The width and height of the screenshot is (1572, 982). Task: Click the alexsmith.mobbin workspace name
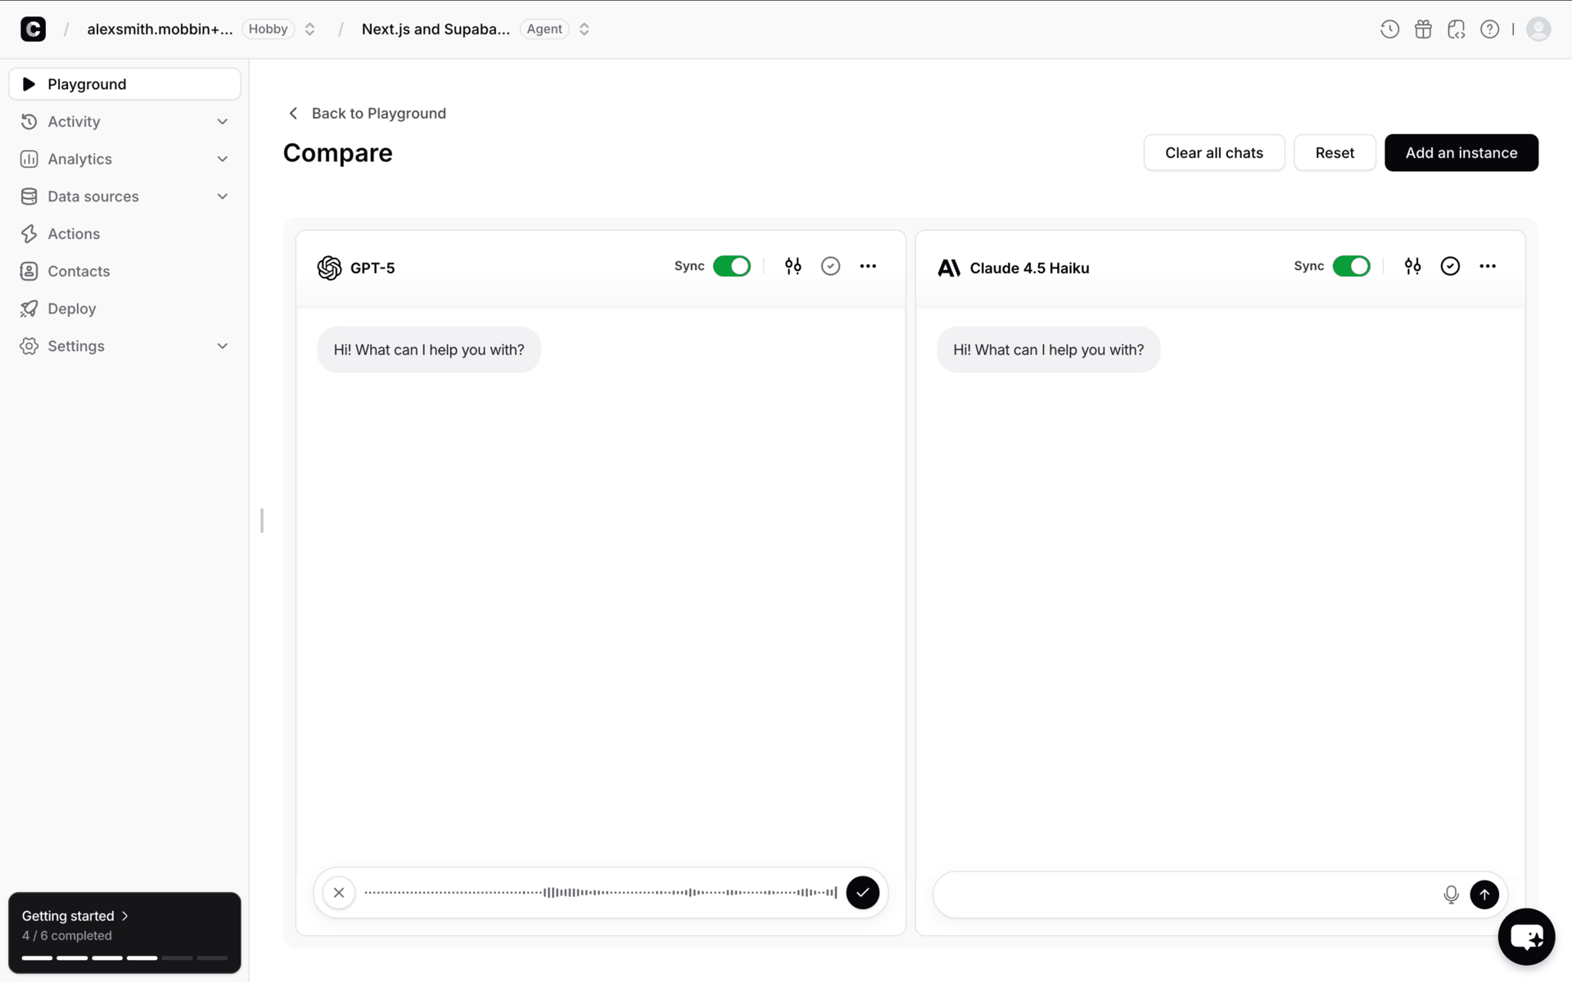[160, 29]
